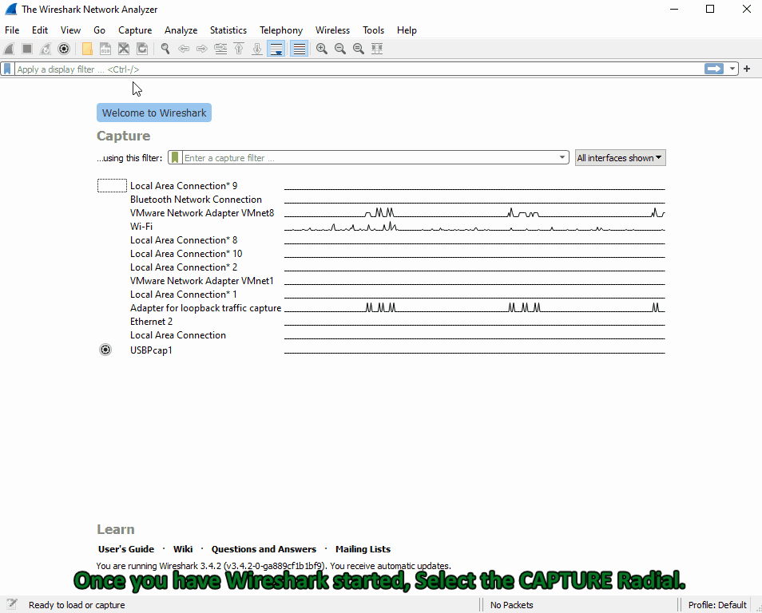Click the Questions and Answers link

[264, 549]
